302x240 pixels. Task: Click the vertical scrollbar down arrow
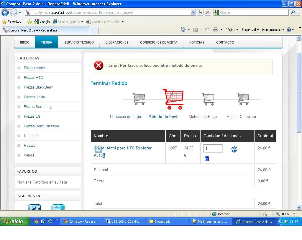click(x=299, y=207)
